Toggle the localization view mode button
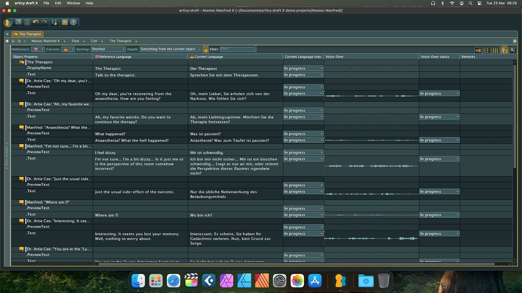This screenshot has width=522, height=293. [x=504, y=50]
